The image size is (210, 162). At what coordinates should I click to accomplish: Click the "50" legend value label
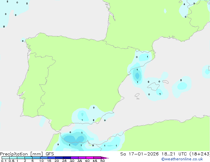pyautogui.click(x=102, y=161)
